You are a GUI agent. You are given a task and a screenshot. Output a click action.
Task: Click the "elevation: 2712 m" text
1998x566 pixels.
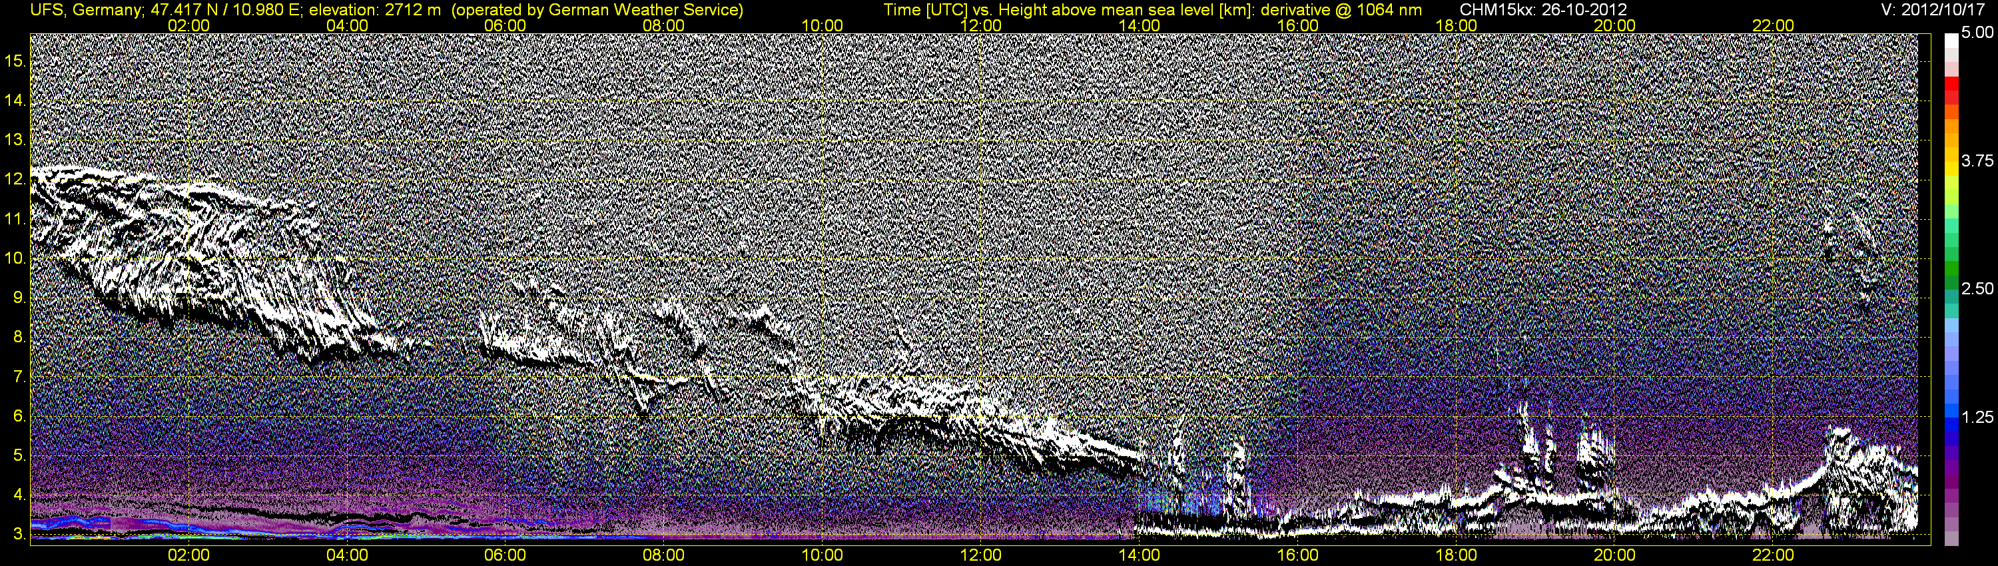point(374,10)
